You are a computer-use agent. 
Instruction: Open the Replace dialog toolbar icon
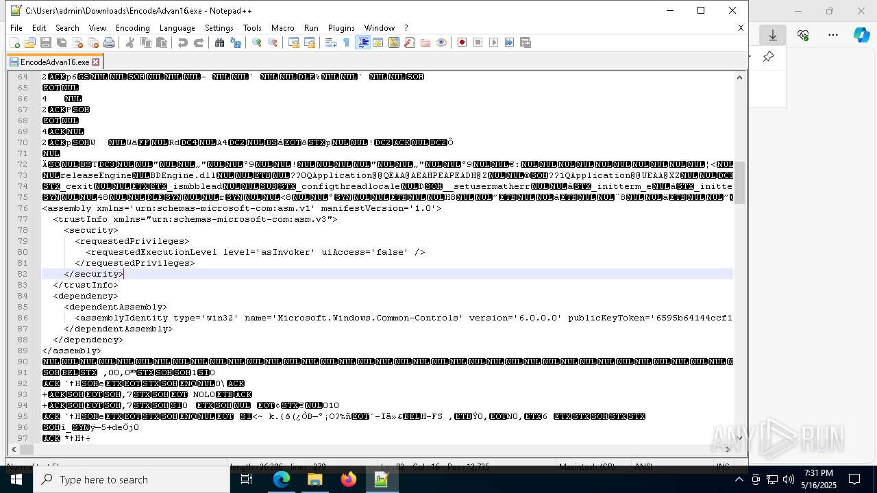click(236, 42)
